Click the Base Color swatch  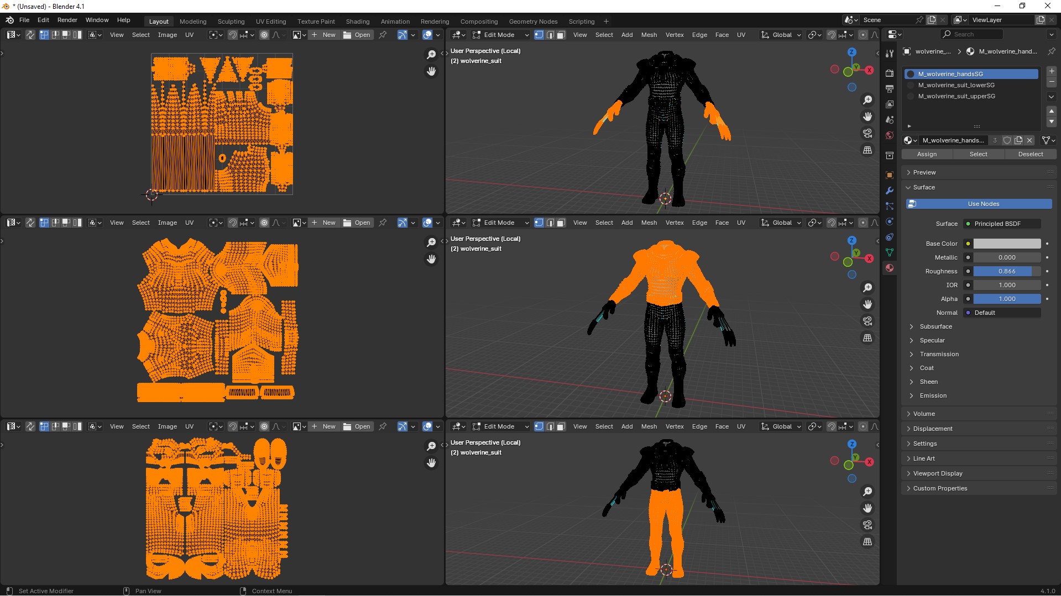click(x=1005, y=244)
